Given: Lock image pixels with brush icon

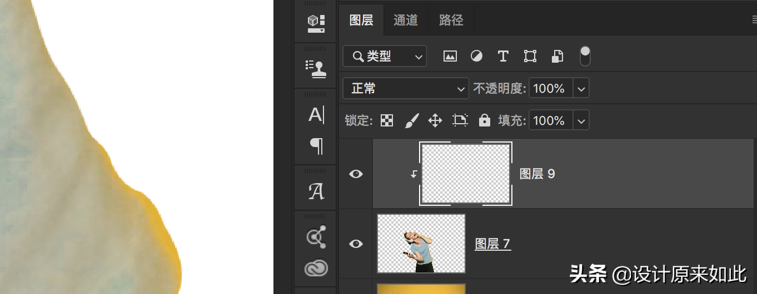Looking at the screenshot, I should tap(411, 120).
